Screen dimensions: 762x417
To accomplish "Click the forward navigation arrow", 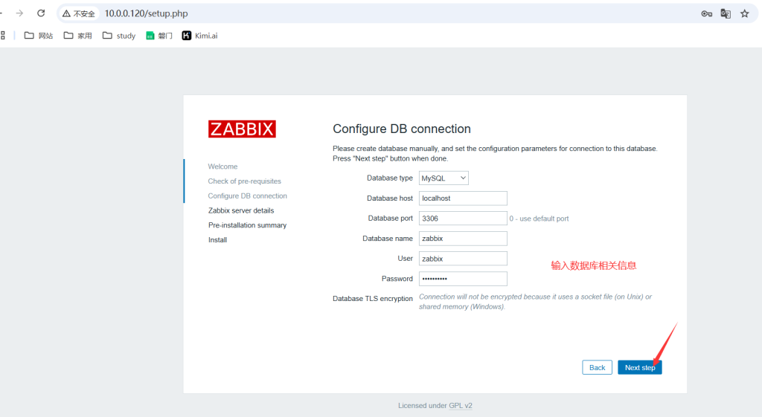I will [x=19, y=13].
